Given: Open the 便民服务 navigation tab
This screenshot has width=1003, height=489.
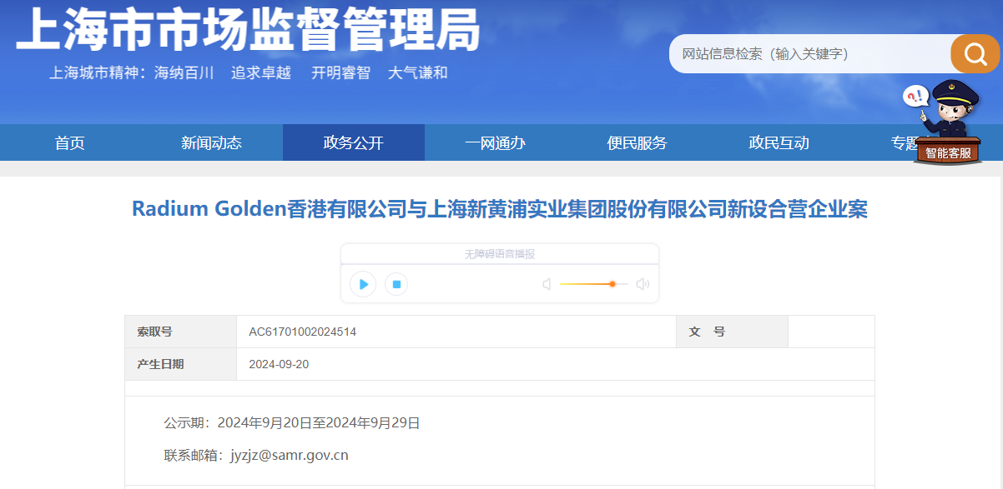Looking at the screenshot, I should click(x=638, y=142).
